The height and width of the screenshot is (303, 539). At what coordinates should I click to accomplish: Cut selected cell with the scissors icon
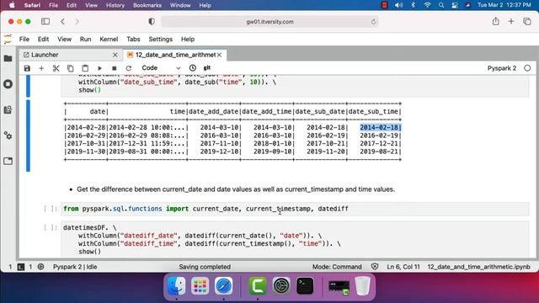point(56,68)
